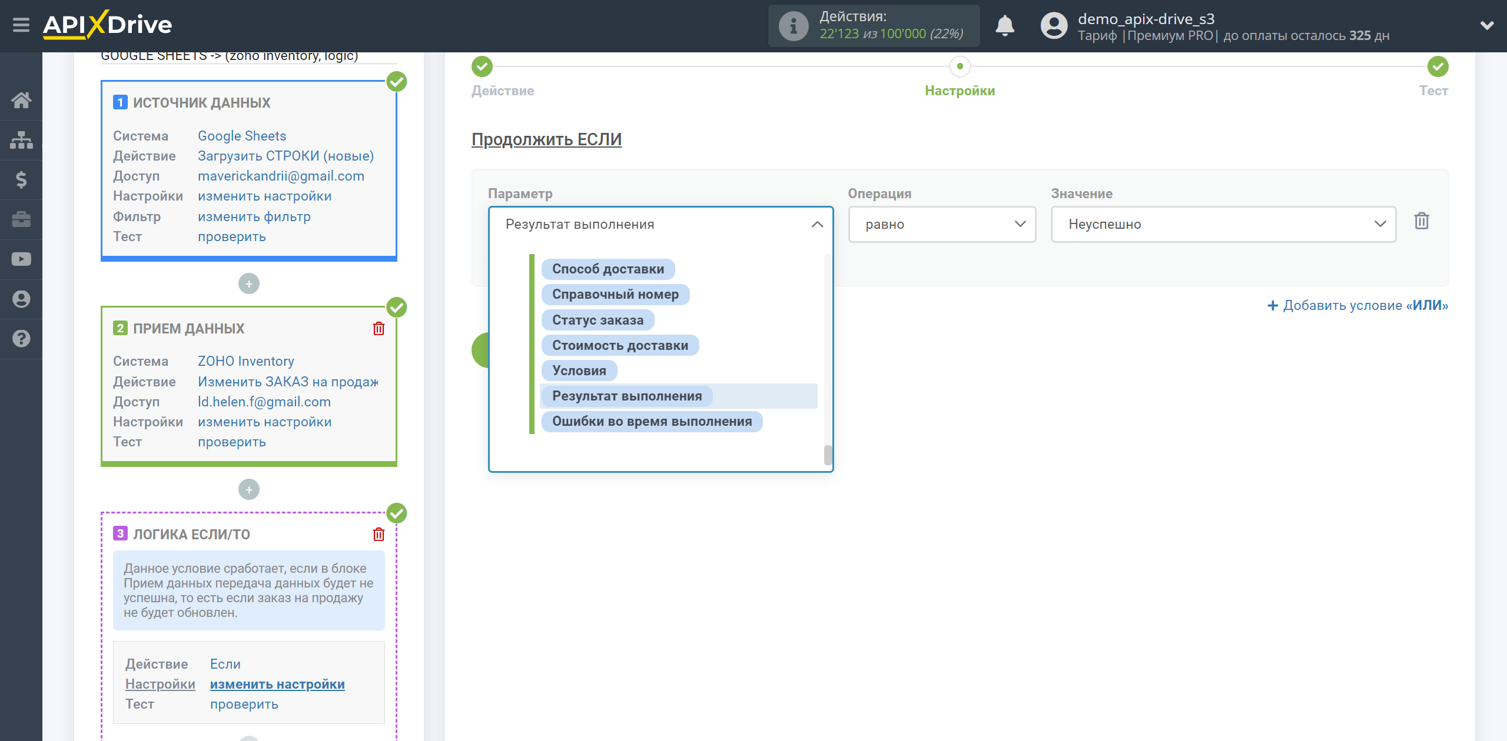
Task: Click the Настройки step circle
Action: [x=960, y=66]
